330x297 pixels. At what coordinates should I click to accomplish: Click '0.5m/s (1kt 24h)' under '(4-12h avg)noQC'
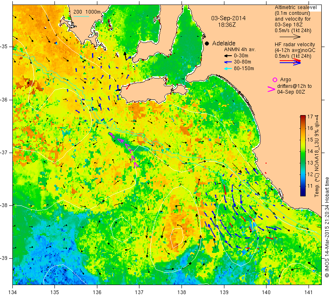coord(293,56)
